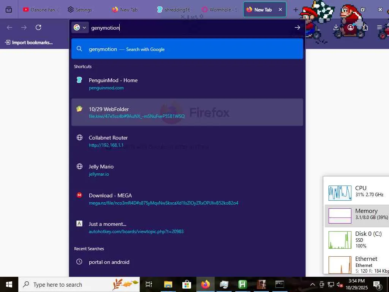The image size is (389, 292).
Task: Open the green H app on taskbar
Action: pyautogui.click(x=242, y=284)
